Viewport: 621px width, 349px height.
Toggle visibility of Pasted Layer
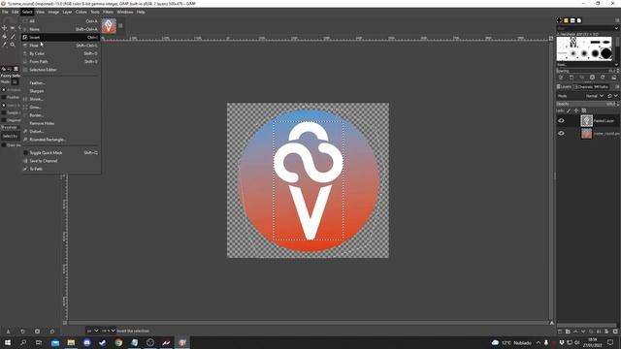[x=561, y=120]
